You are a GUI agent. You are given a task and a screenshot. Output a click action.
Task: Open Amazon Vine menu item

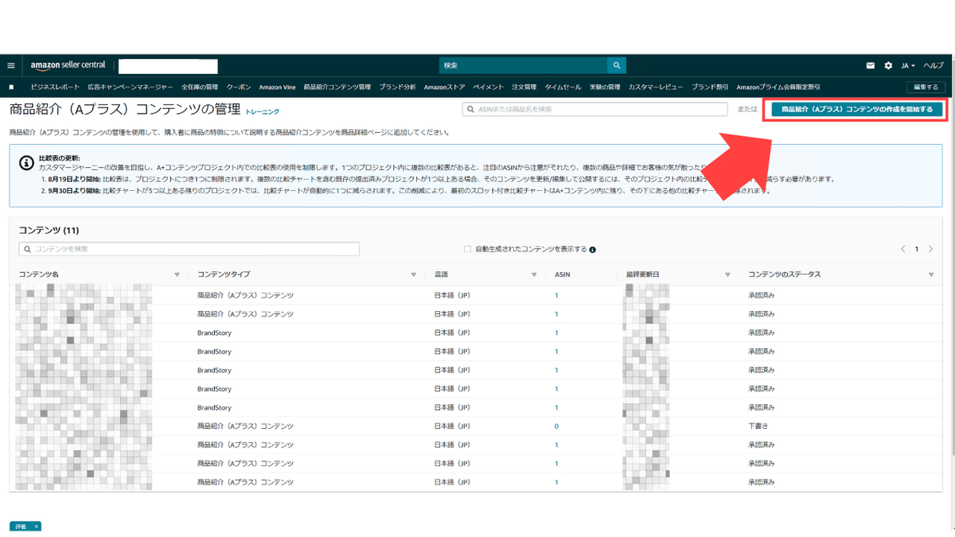pos(277,87)
